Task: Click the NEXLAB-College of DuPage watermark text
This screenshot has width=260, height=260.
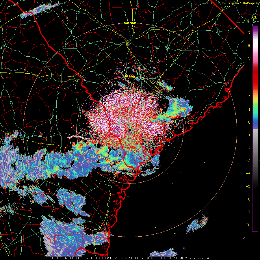Action: pos(231,3)
